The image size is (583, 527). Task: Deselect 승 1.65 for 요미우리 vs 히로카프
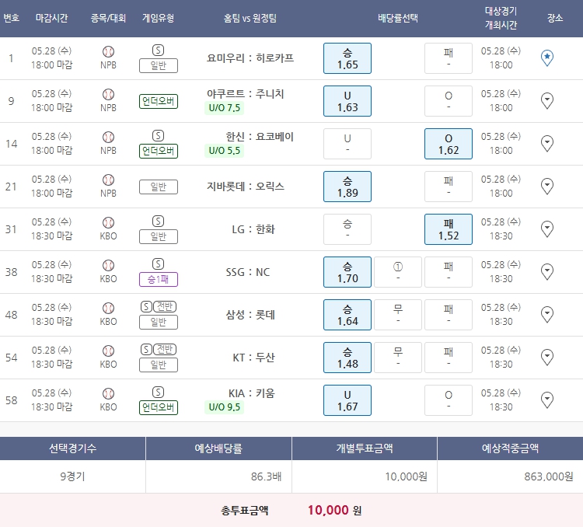pos(347,58)
